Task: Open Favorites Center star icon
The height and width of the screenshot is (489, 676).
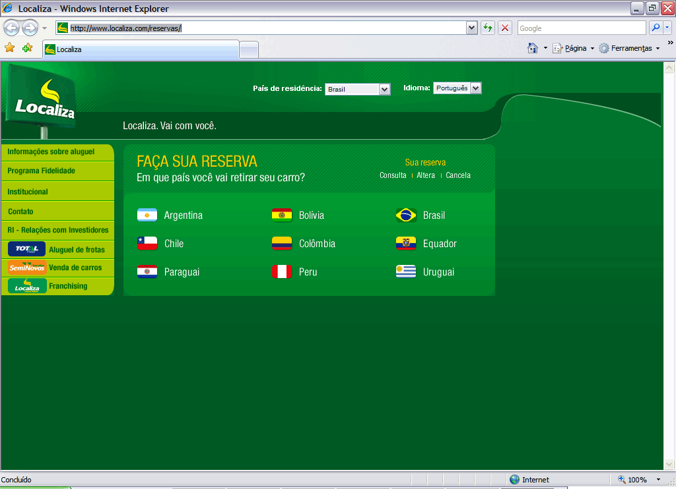Action: point(9,48)
